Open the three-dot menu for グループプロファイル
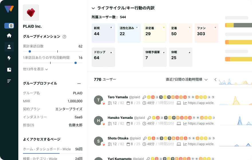This screenshot has height=160, width=252. 79,83
